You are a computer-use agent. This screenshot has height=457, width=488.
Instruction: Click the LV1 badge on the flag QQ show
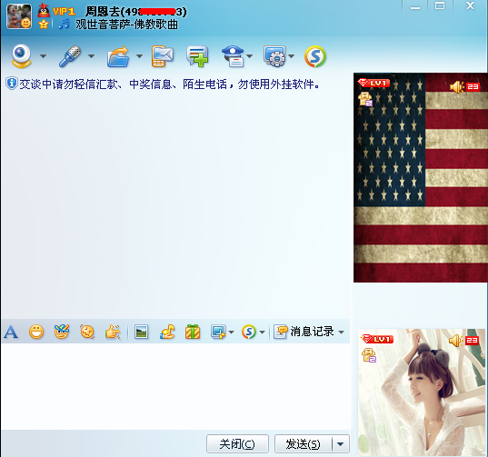click(373, 83)
